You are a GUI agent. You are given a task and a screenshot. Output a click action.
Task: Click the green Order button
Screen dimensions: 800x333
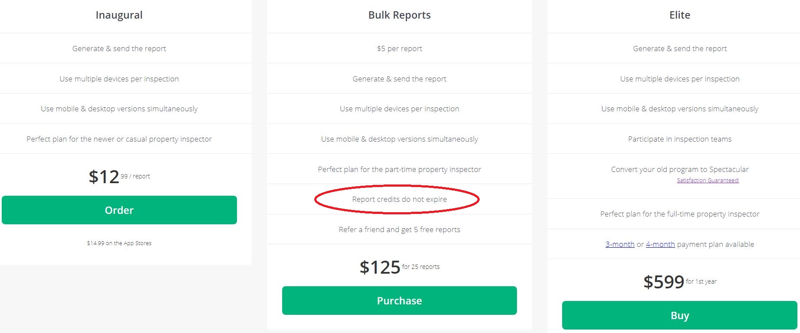[x=119, y=210]
